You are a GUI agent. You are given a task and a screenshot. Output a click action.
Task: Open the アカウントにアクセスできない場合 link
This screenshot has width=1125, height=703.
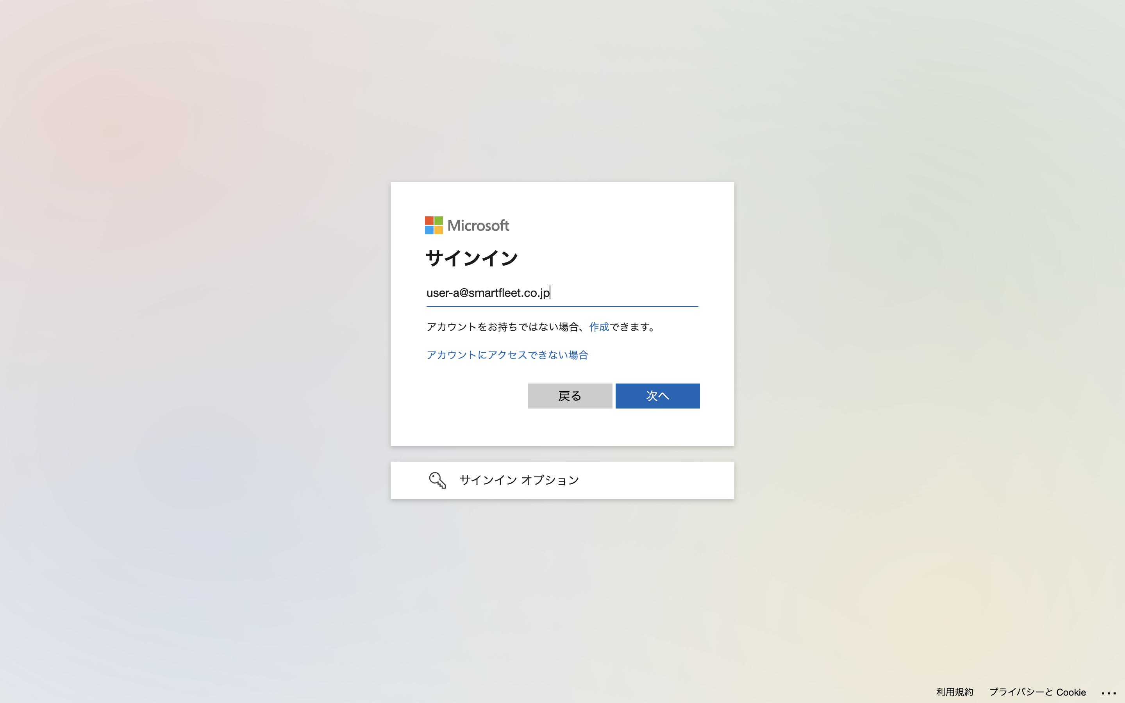point(507,355)
